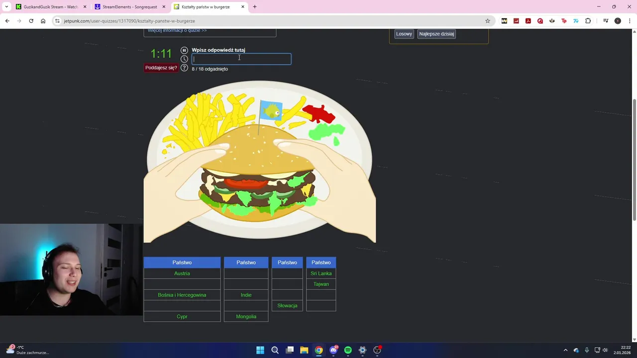Open the Chrome three-dot menu
Viewport: 637px width, 358px height.
pos(630,21)
